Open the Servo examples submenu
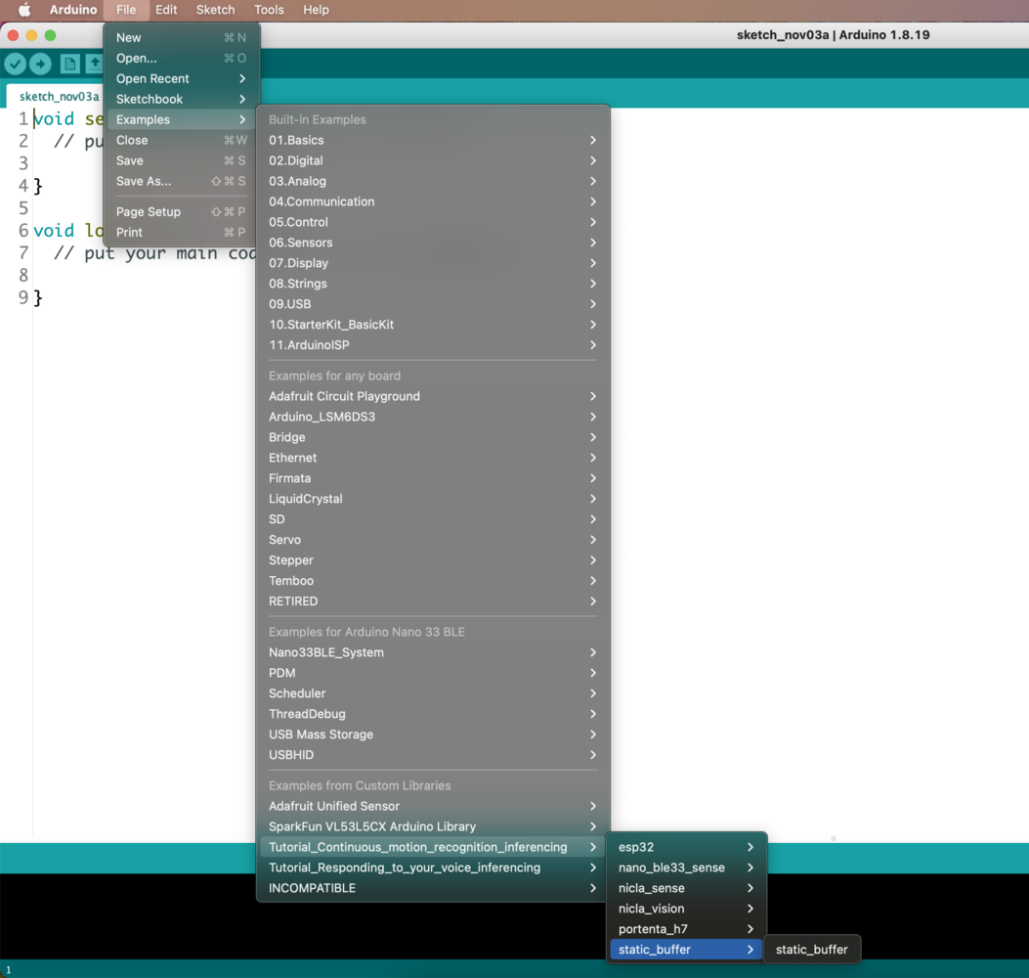This screenshot has height=978, width=1029. point(433,539)
